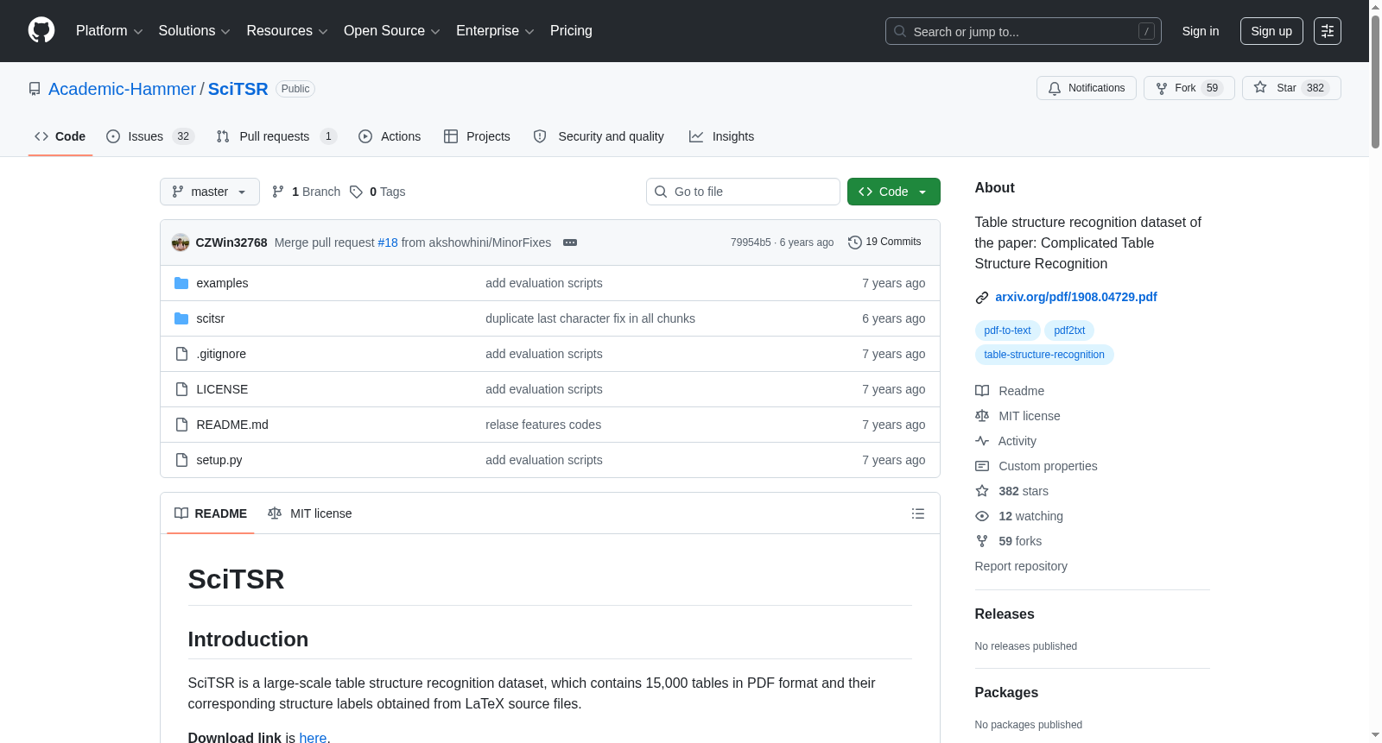Click the README.md file icon
The width and height of the screenshot is (1382, 743).
click(181, 425)
